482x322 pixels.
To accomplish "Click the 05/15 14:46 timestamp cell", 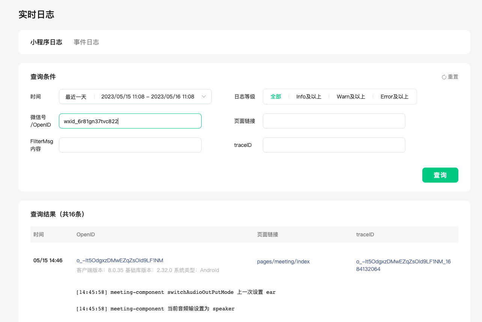I will pyautogui.click(x=48, y=260).
